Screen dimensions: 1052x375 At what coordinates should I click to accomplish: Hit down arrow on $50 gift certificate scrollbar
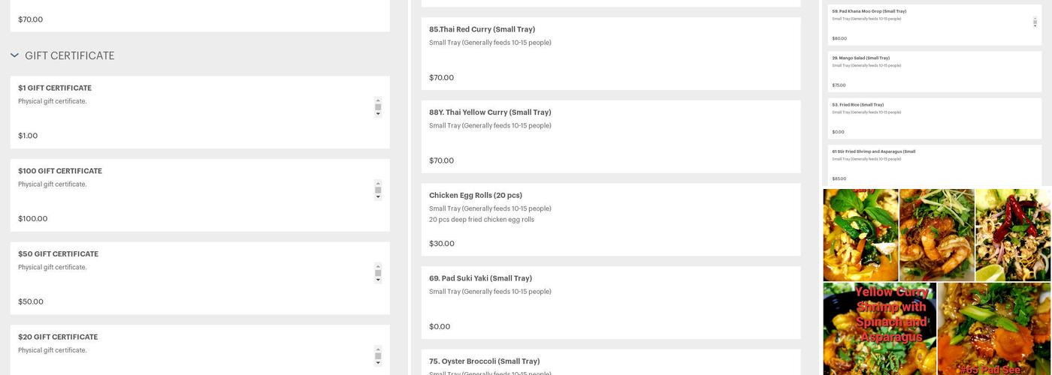click(x=378, y=280)
